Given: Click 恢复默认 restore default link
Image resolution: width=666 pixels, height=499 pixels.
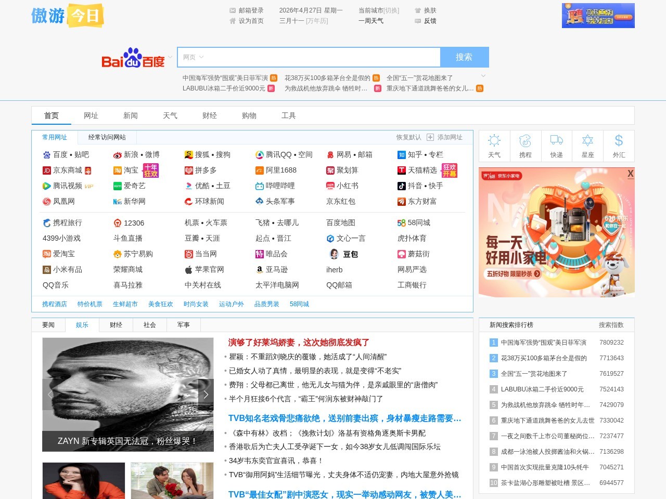Looking at the screenshot, I should (x=409, y=137).
